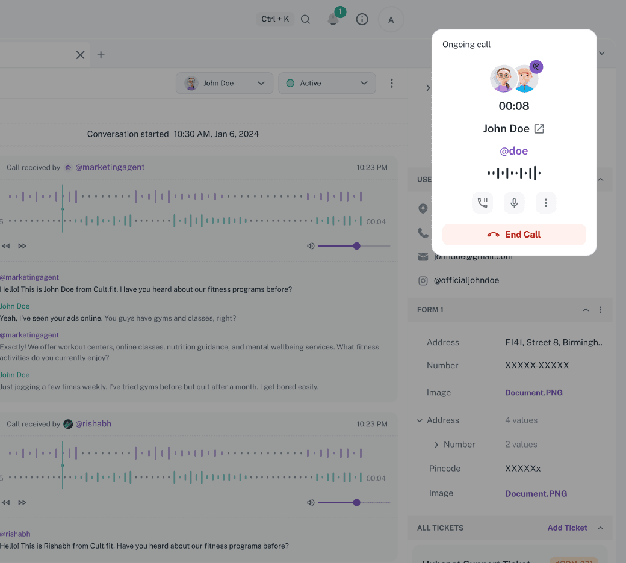Viewport: 626px width, 563px height.
Task: Click the XXXXX-XXXXX number value
Action: pyautogui.click(x=537, y=365)
